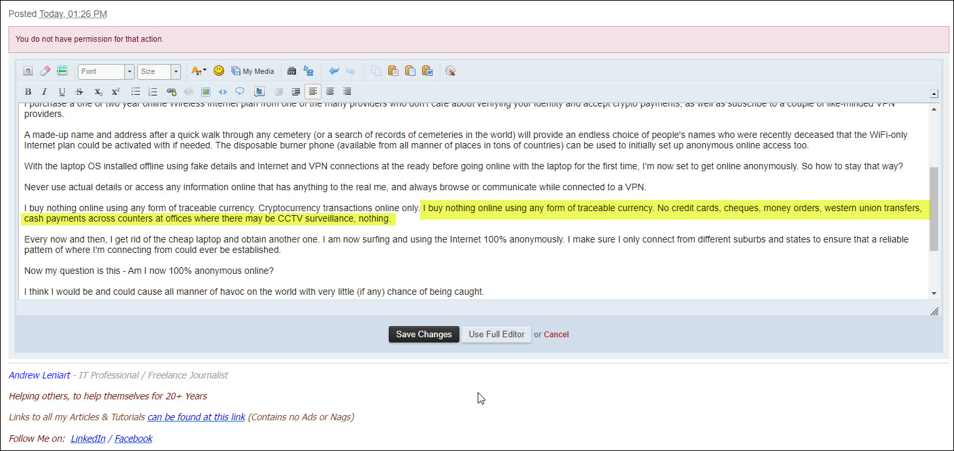Toggle source mode icon in editor toolbar
Viewport: 954px width, 451px height.
[x=28, y=71]
